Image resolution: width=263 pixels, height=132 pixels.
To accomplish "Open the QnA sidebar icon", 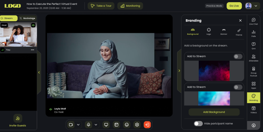I will click(253, 46).
